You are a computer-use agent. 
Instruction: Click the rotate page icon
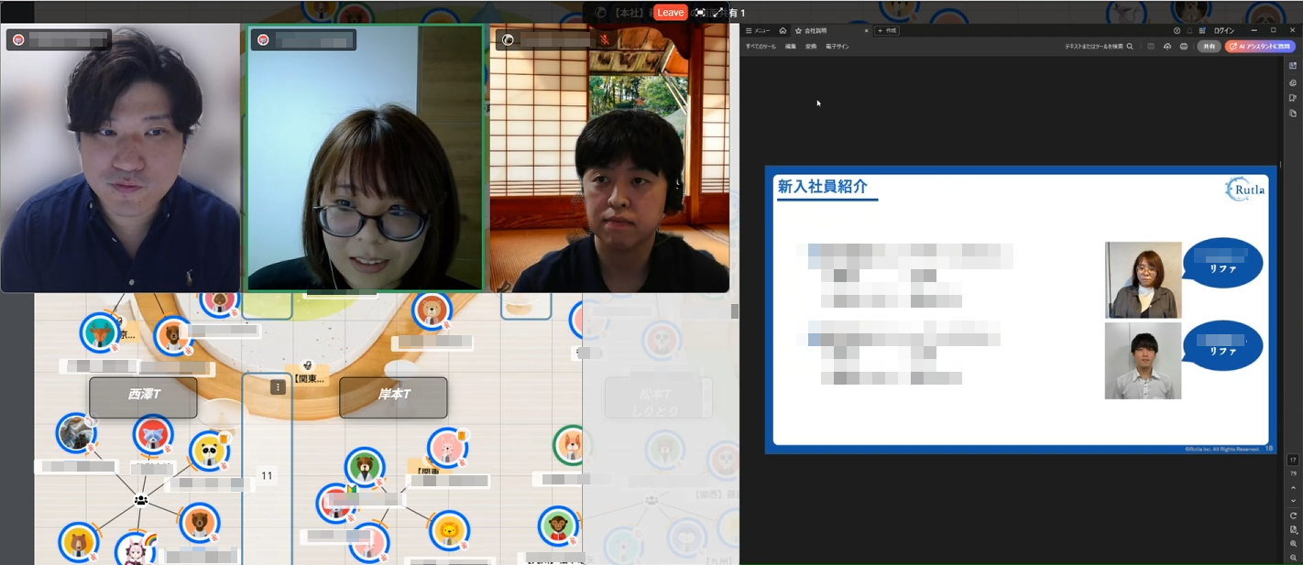point(1293,516)
